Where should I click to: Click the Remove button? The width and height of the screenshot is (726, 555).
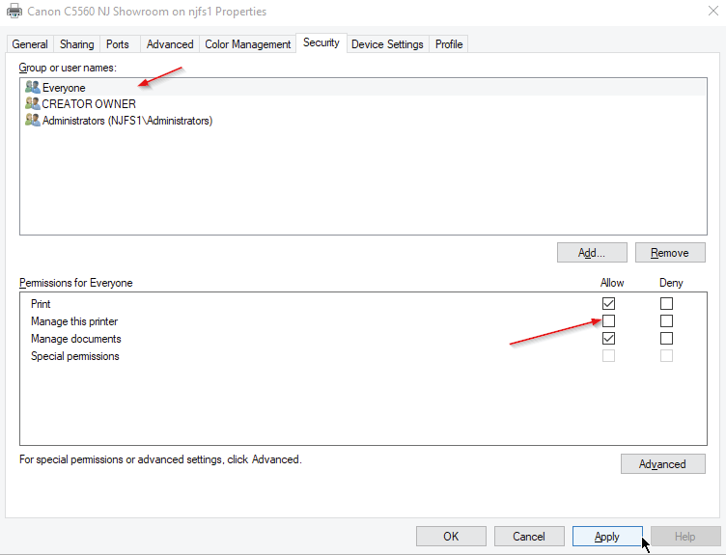pyautogui.click(x=669, y=253)
